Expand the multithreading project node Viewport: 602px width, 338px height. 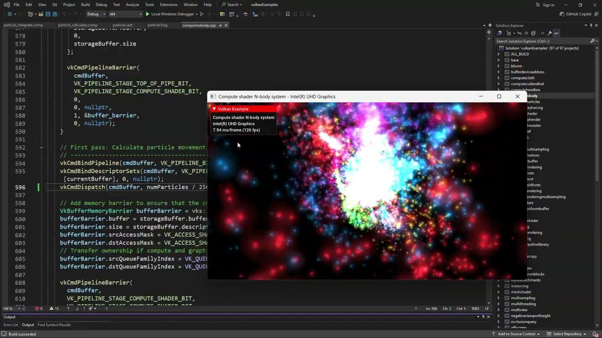pyautogui.click(x=499, y=304)
